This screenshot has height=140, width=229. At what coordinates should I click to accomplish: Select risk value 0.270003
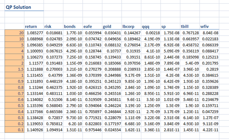pyautogui.click(x=53, y=69)
